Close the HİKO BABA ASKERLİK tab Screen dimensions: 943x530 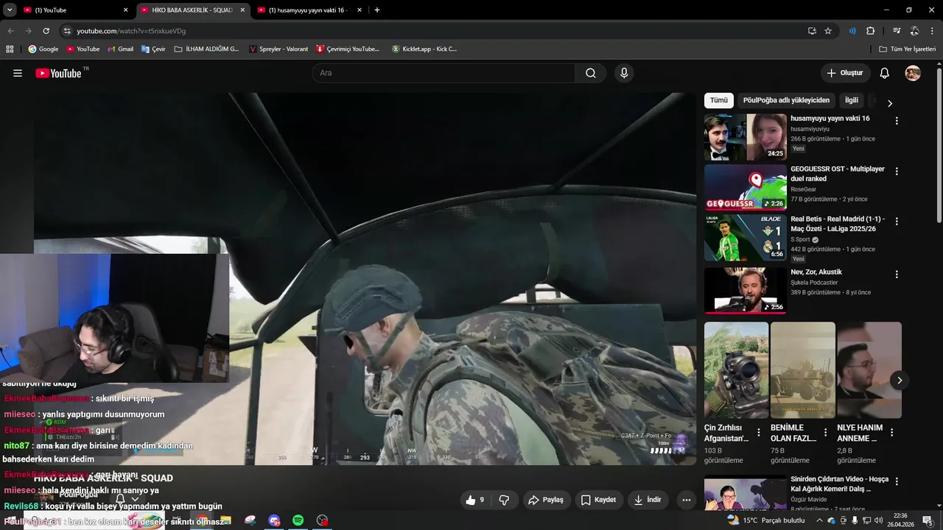pos(242,10)
